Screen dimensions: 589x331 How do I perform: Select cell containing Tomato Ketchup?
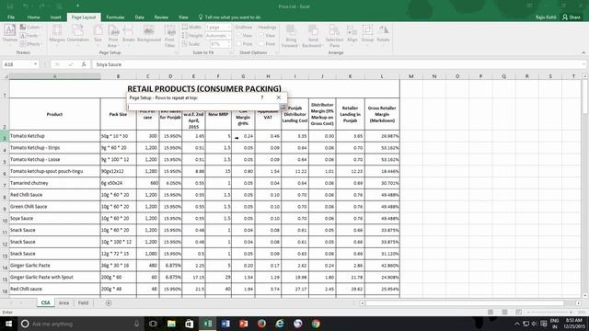55,136
